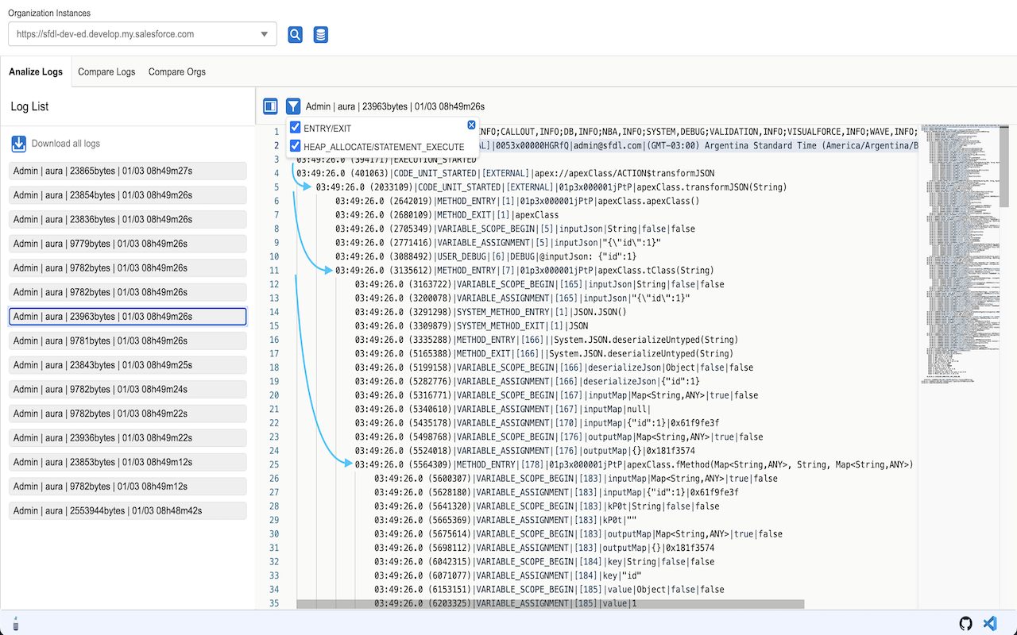Image resolution: width=1017 pixels, height=635 pixels.
Task: Open the 9782bytes 08h49m22s log
Action: 128,414
